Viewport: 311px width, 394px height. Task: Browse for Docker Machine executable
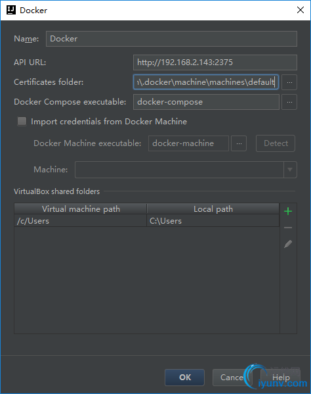(239, 143)
